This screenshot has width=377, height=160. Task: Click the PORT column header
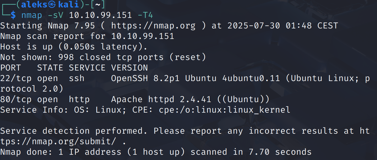11,68
